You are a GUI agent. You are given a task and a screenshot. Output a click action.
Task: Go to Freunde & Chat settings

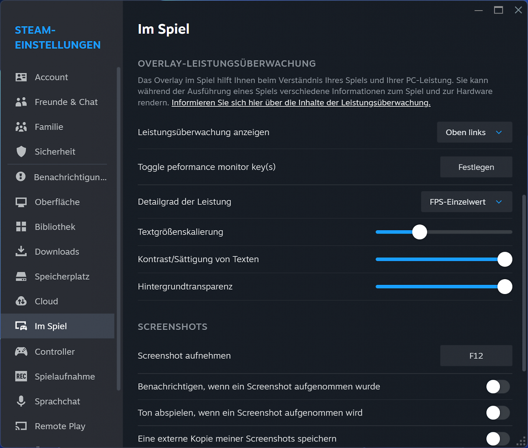tap(57, 102)
